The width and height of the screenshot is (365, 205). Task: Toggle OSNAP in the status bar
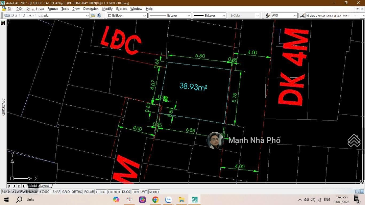(x=101, y=192)
